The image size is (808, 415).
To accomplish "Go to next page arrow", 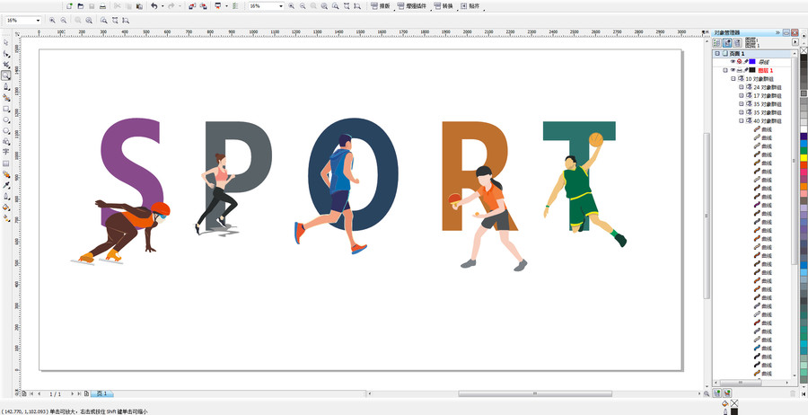I will (73, 393).
